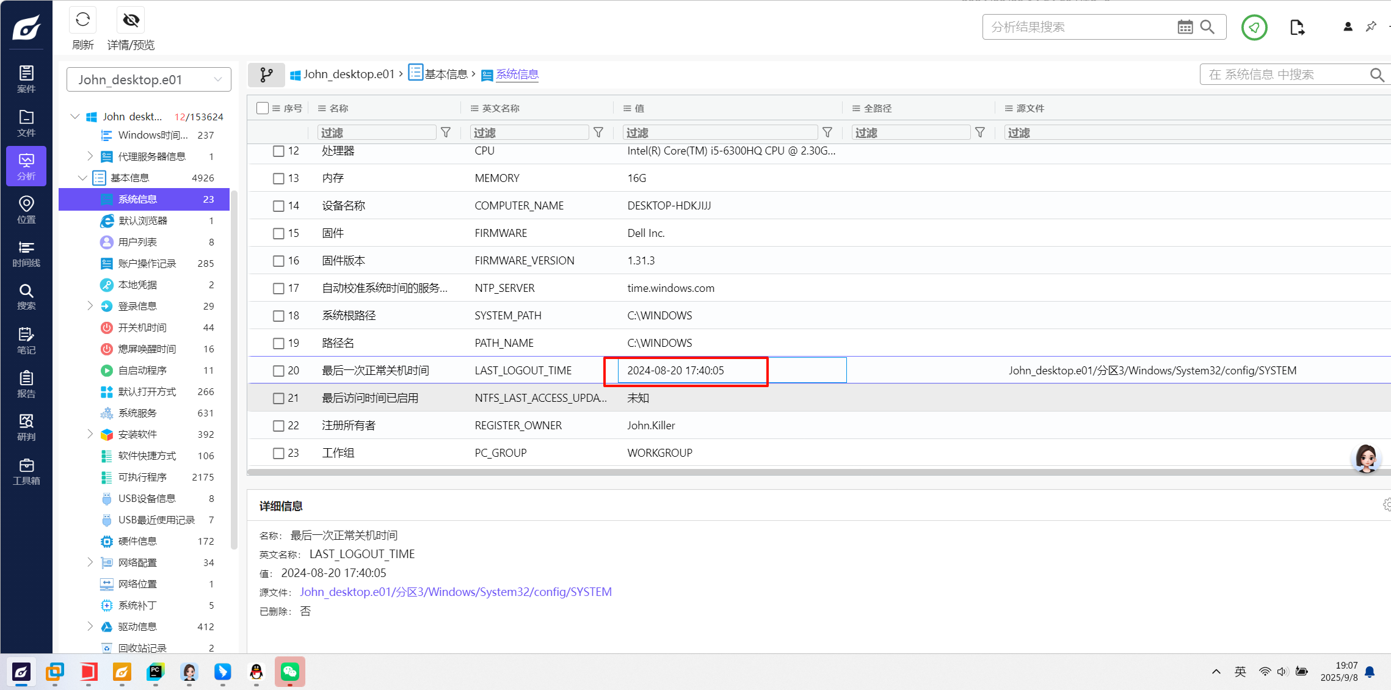The image size is (1391, 690).
Task: Check the checkbox for row 14 设备名称
Action: coord(278,206)
